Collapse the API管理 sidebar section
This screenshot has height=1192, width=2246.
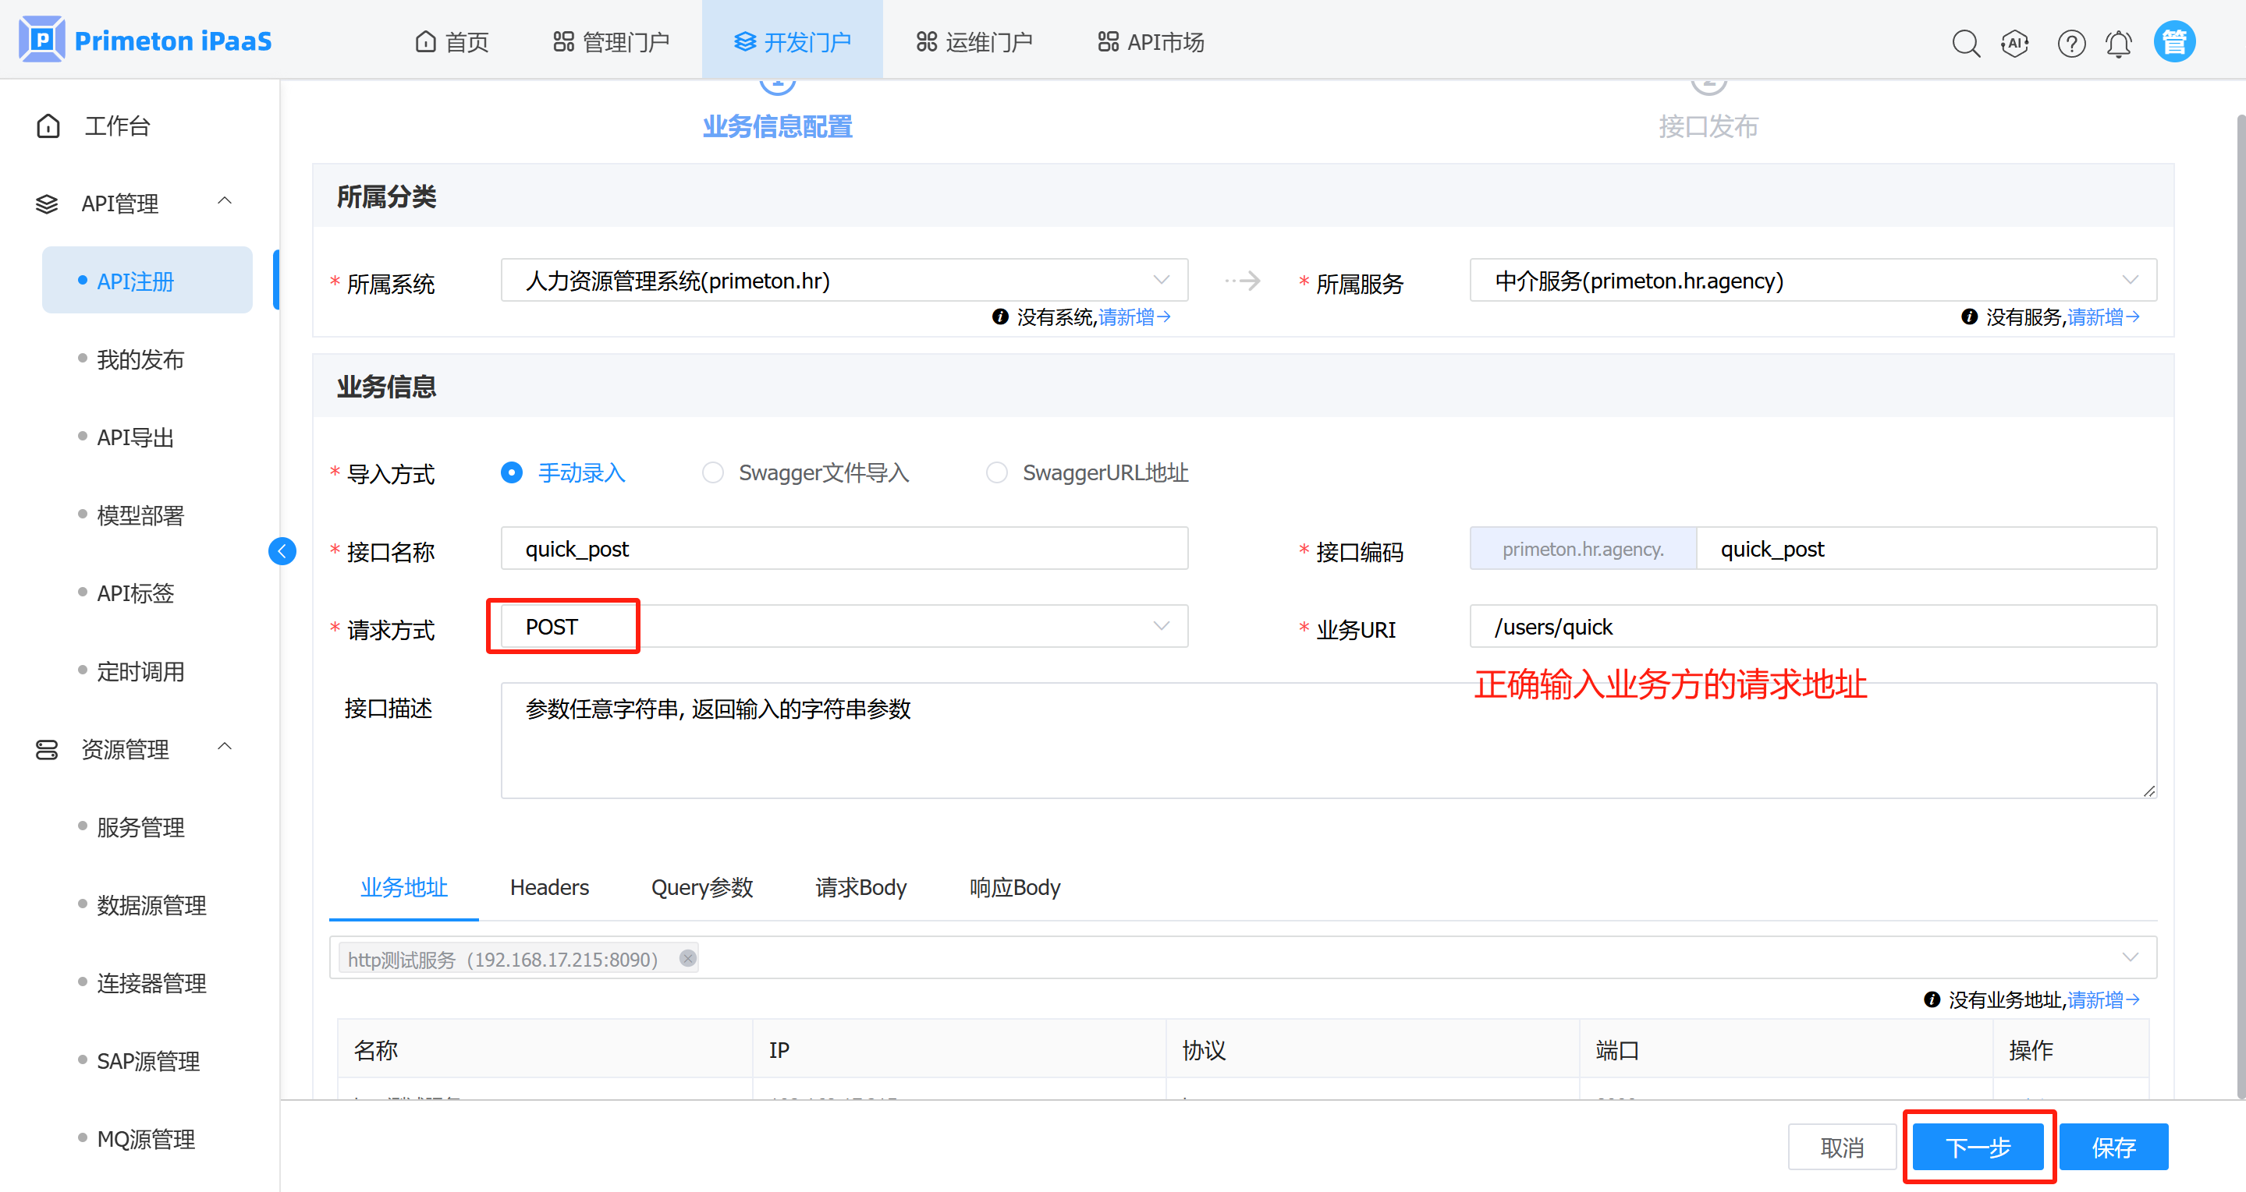click(224, 202)
